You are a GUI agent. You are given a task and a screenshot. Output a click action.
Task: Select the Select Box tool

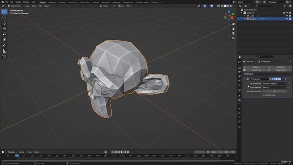[x=4, y=12]
